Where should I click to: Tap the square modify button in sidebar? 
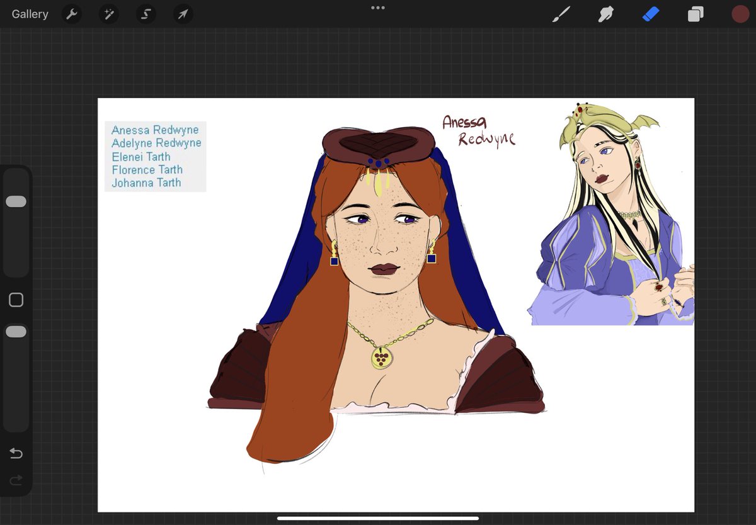(16, 300)
